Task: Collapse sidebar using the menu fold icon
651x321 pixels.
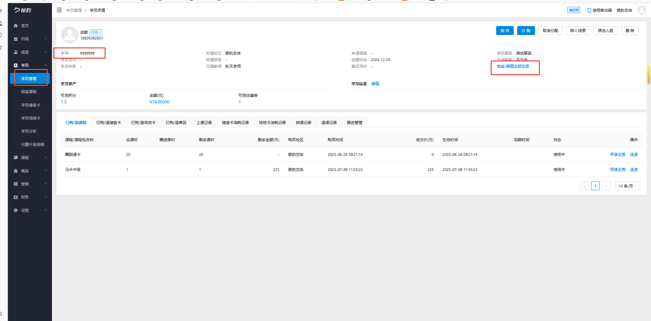Action: tap(59, 10)
